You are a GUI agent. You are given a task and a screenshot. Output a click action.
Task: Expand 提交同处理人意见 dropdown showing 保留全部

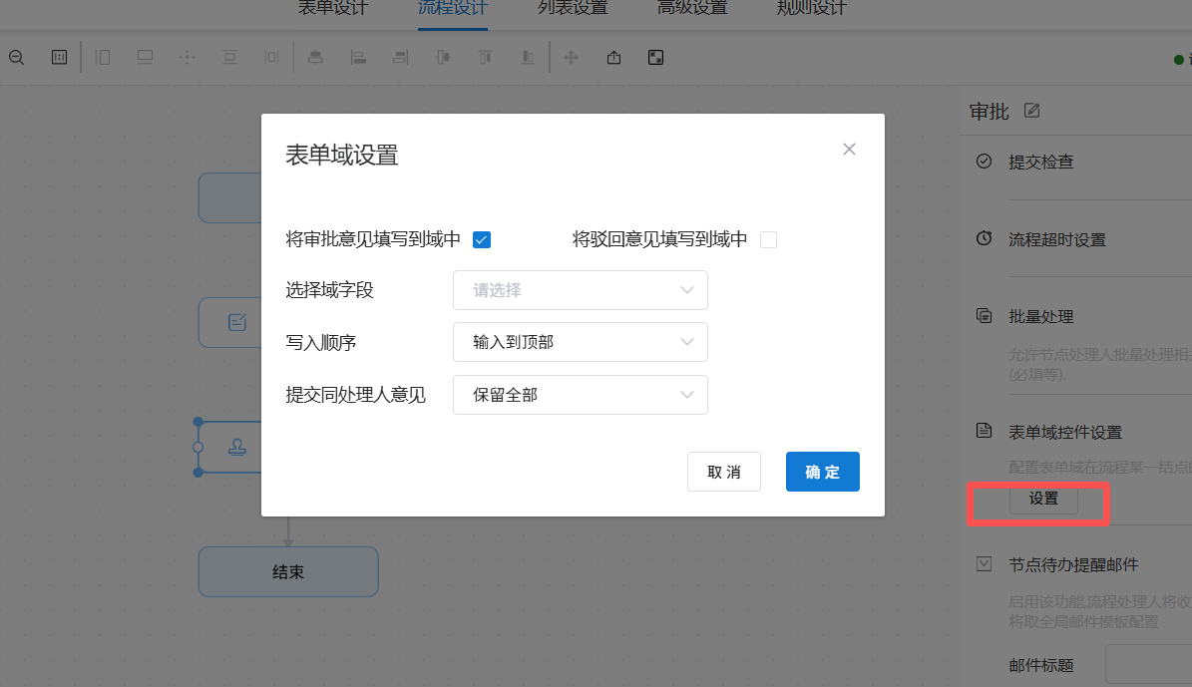click(580, 395)
